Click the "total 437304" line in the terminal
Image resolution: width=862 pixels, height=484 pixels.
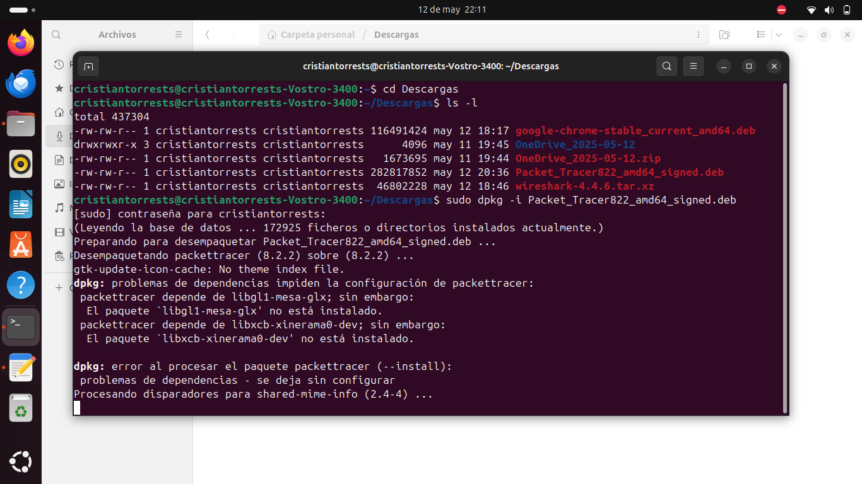coord(111,117)
